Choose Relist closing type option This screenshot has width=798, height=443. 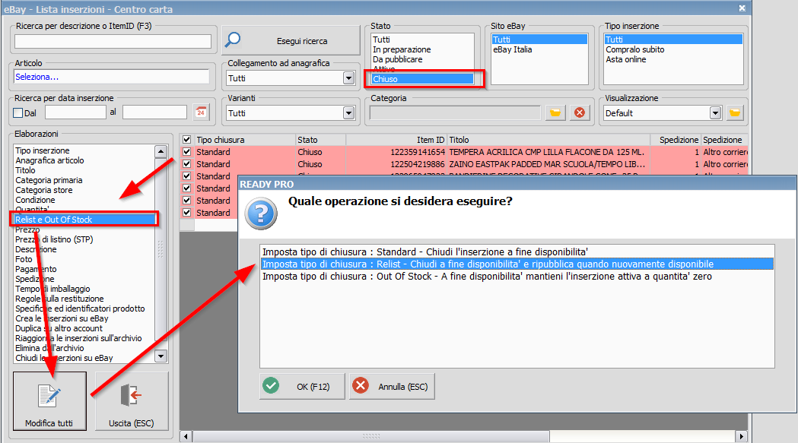517,264
